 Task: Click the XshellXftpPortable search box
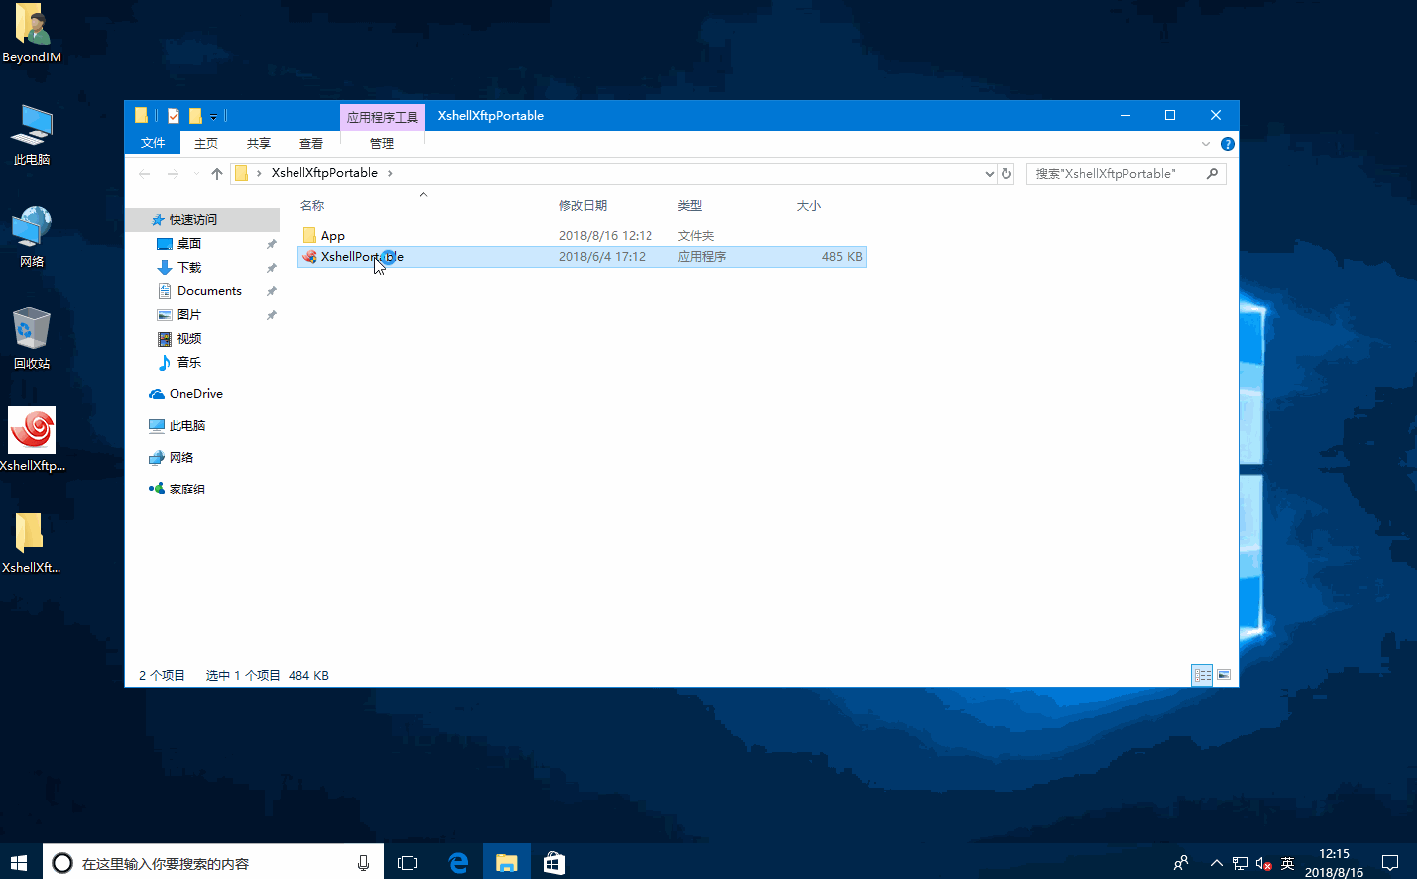click(x=1116, y=173)
